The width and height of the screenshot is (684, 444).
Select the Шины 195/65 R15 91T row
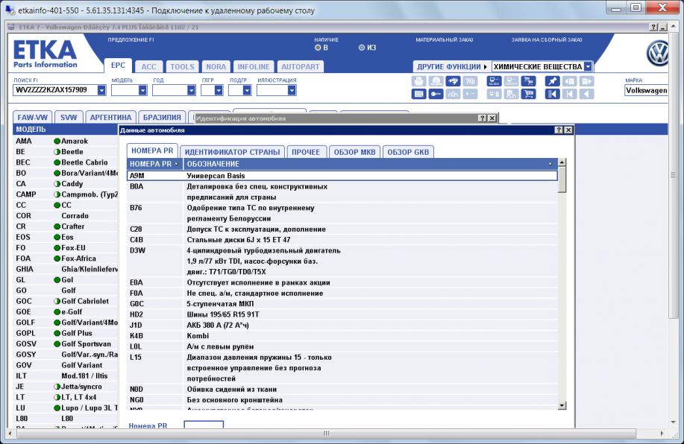coord(342,314)
